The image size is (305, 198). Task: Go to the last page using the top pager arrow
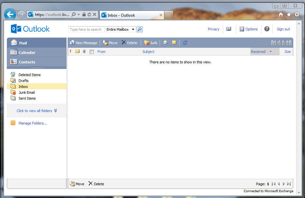[289, 43]
